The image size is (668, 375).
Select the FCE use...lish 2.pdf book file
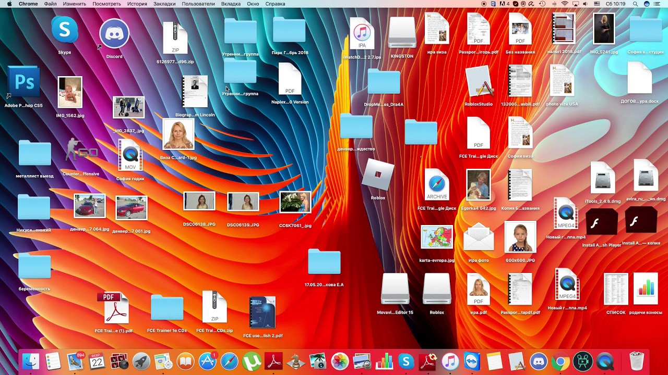263,312
